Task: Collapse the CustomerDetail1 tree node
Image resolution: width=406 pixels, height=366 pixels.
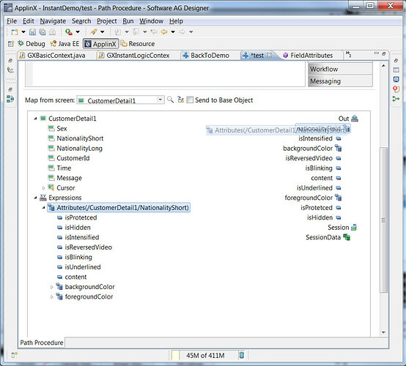Action: click(35, 119)
